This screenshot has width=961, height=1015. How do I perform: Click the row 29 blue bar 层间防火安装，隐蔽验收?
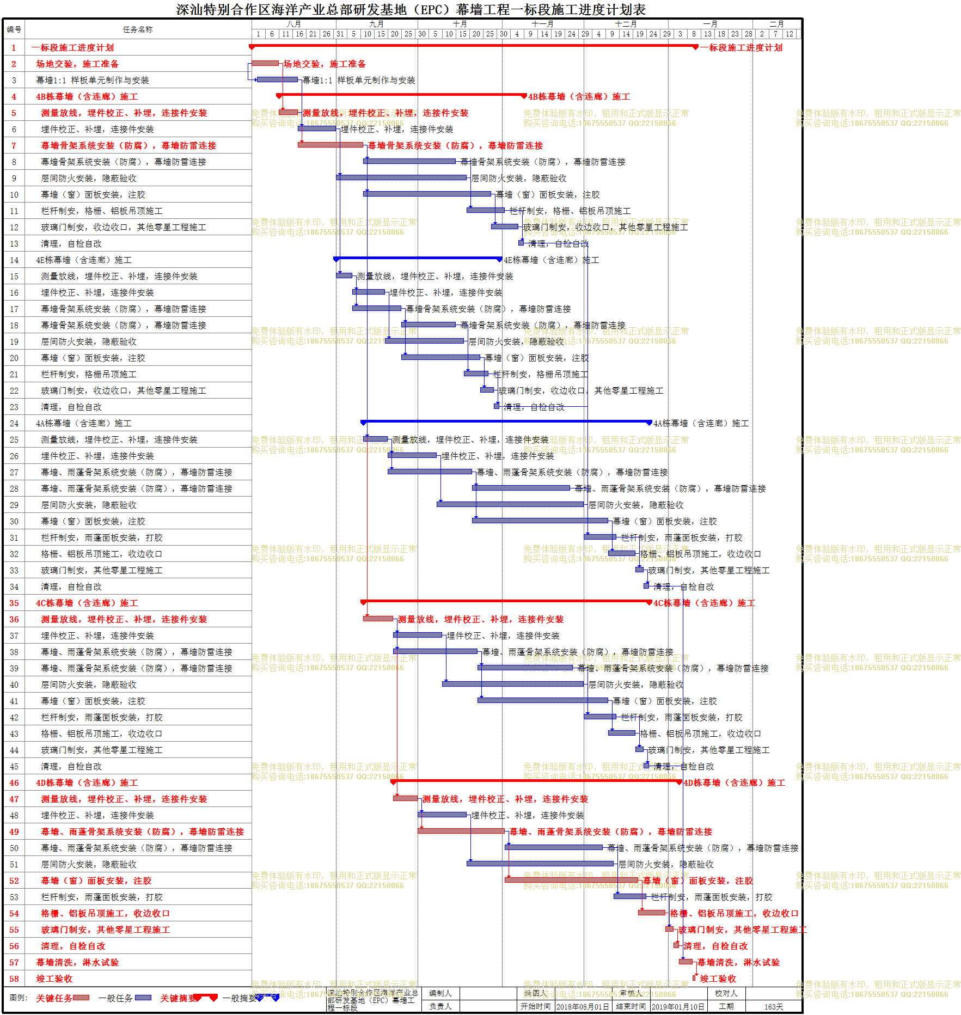coord(510,504)
